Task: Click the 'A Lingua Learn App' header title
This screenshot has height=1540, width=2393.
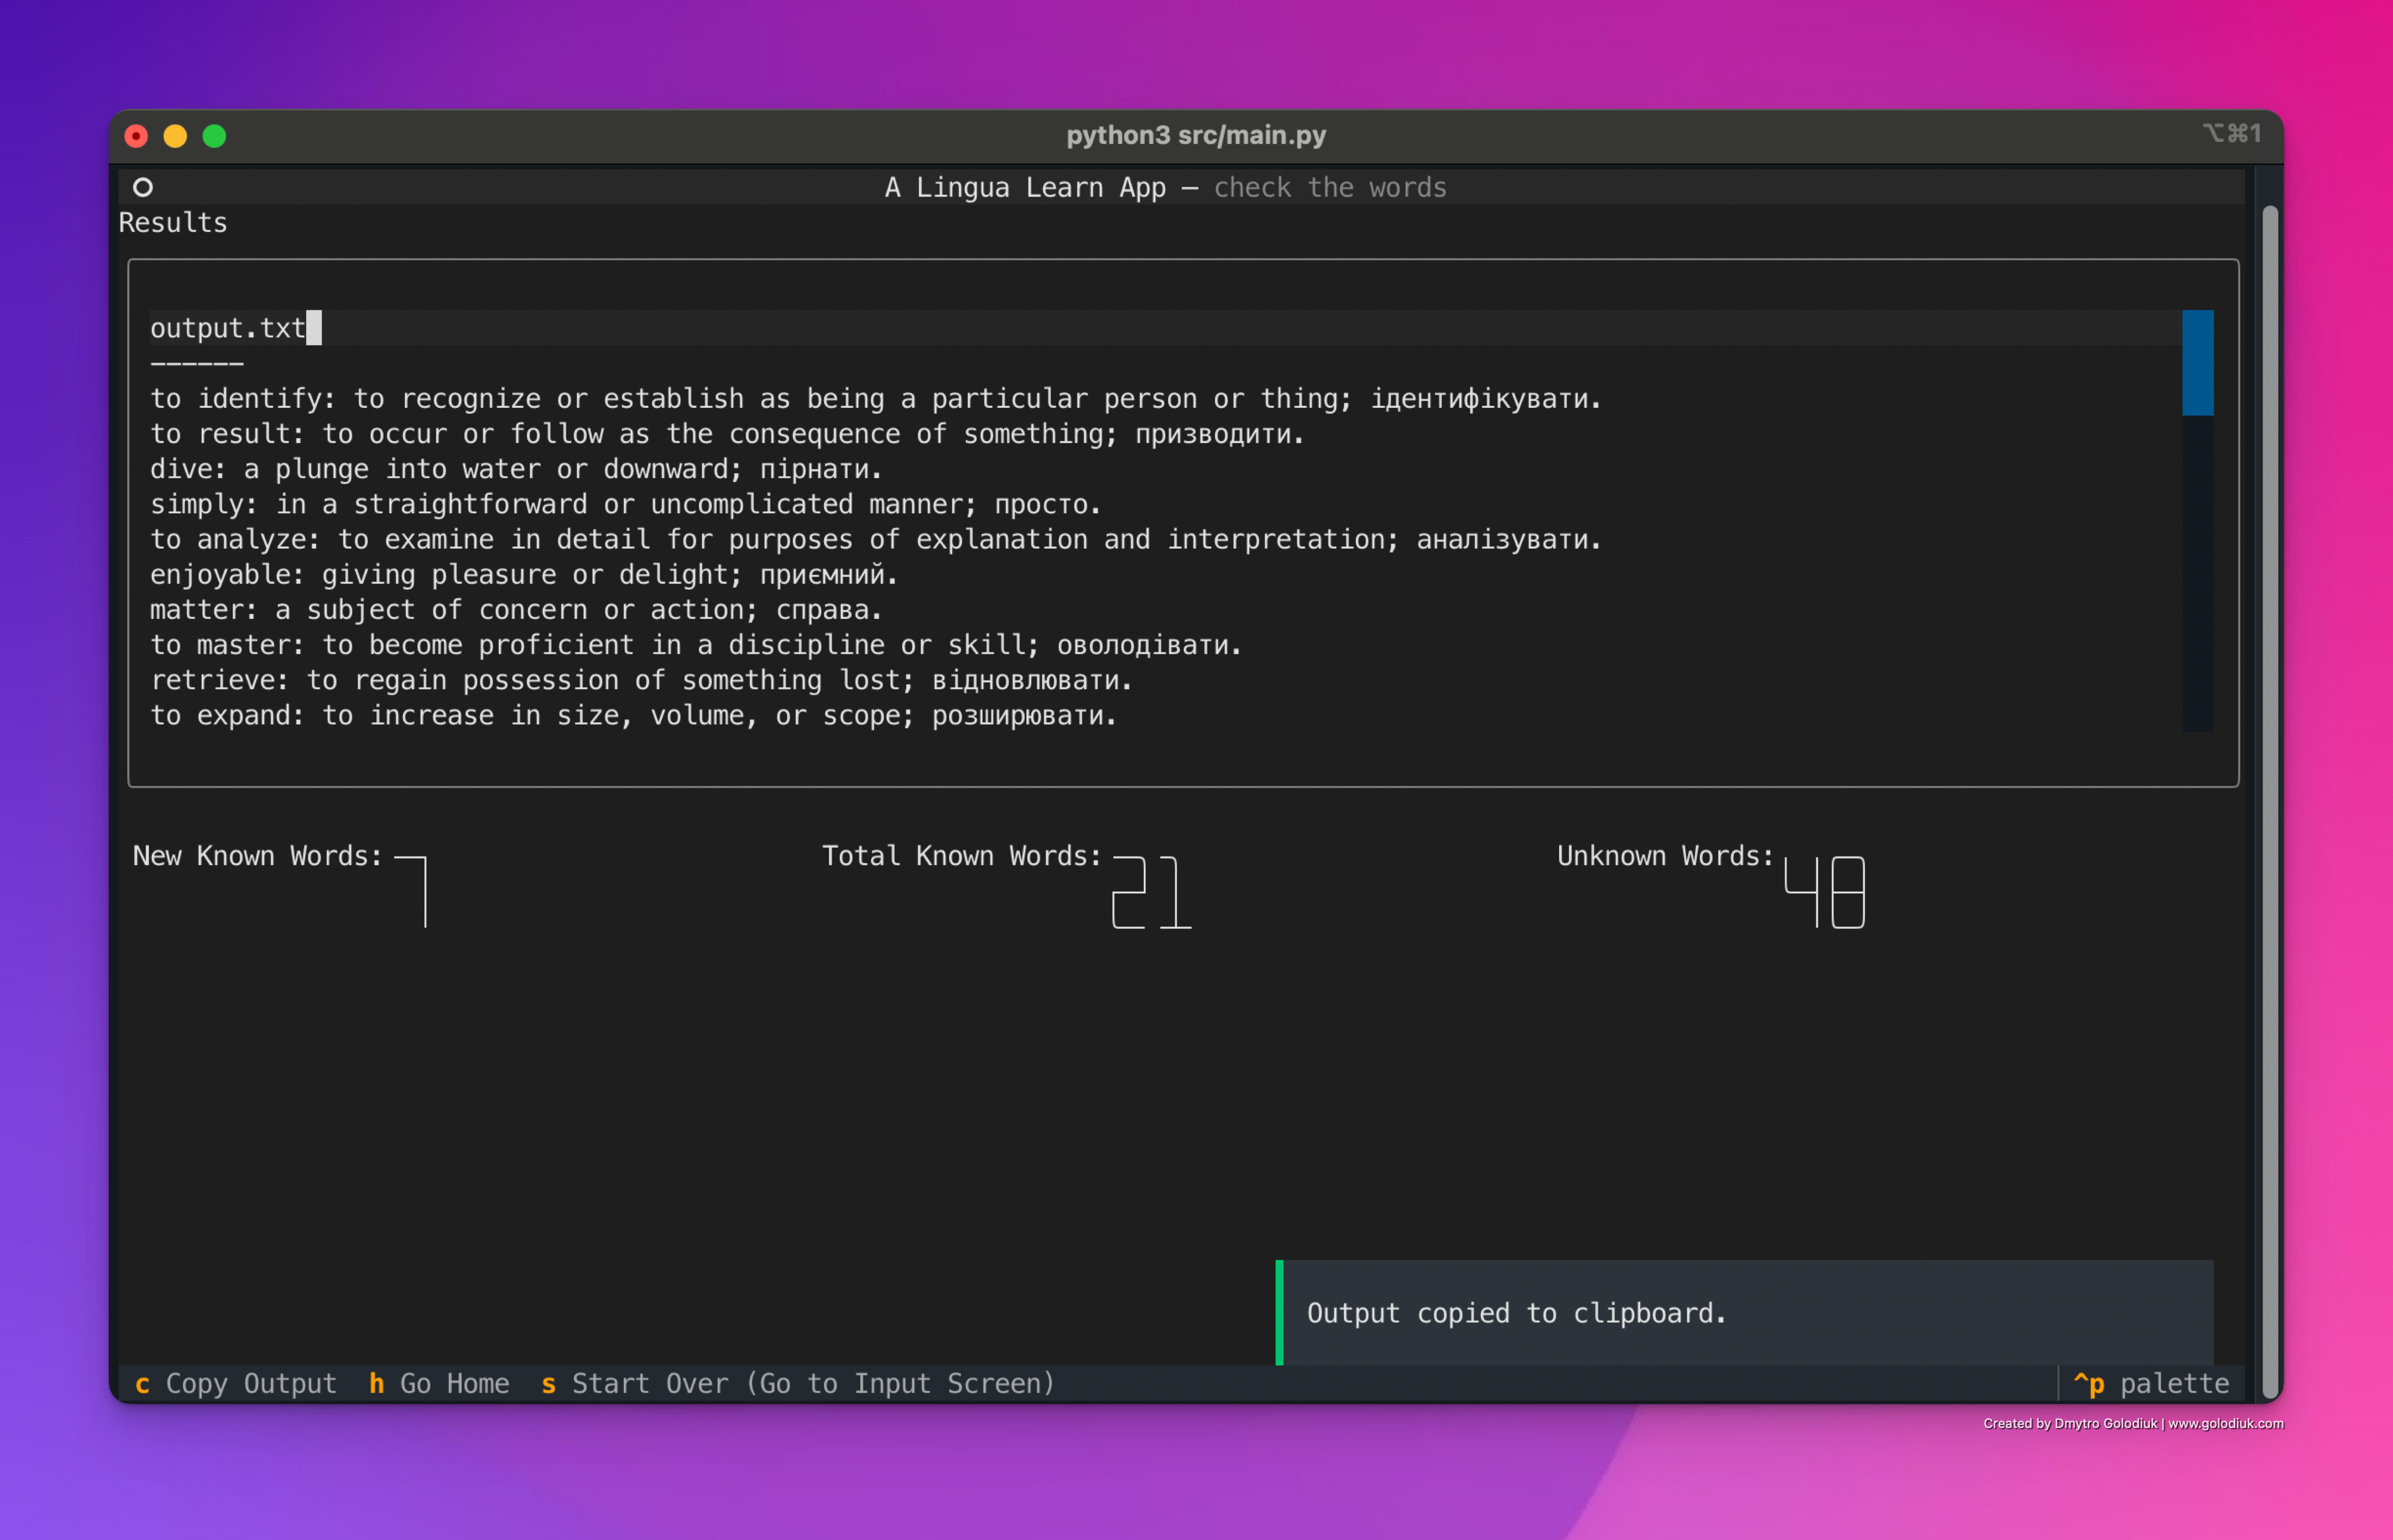Action: pos(1025,187)
